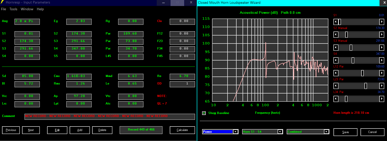This screenshot has width=387, height=141.
Task: Click the Mmd field showing 6.63
Action: (131, 76)
